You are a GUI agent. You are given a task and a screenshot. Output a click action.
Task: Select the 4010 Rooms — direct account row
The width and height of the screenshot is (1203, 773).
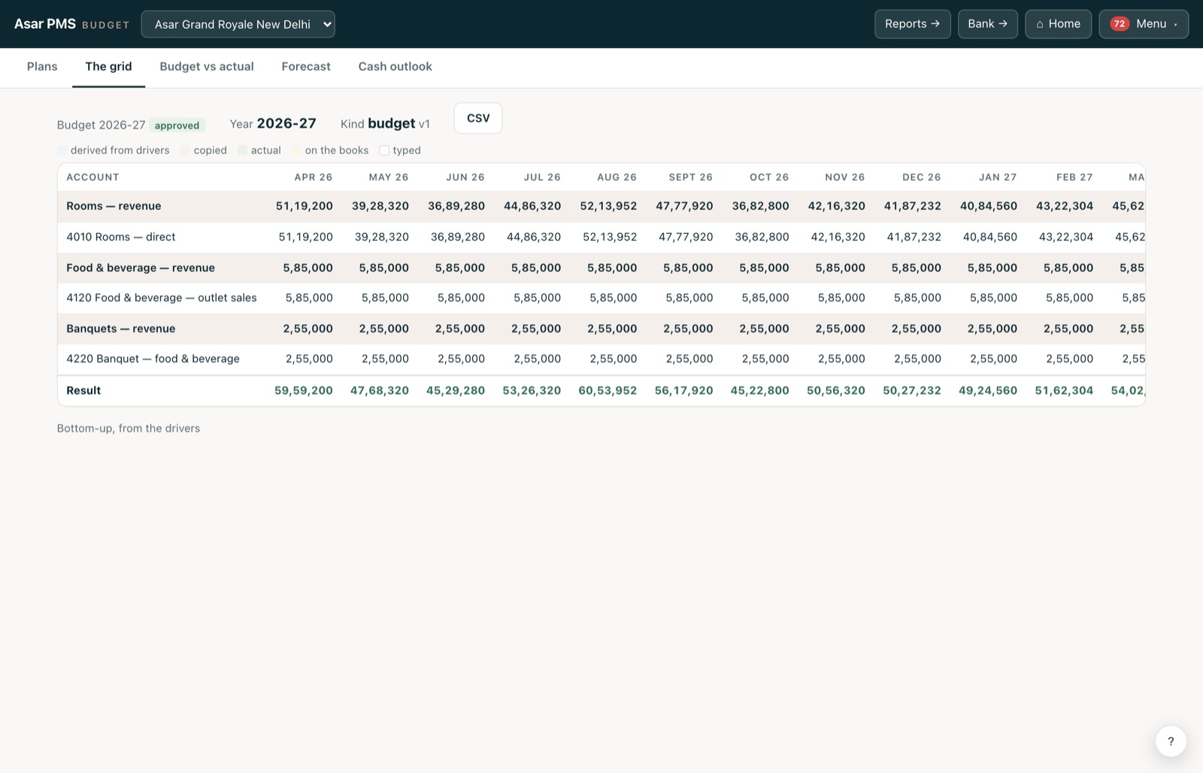tap(601, 237)
